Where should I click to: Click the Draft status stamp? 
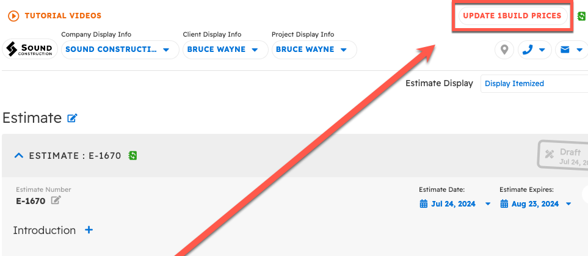click(563, 154)
